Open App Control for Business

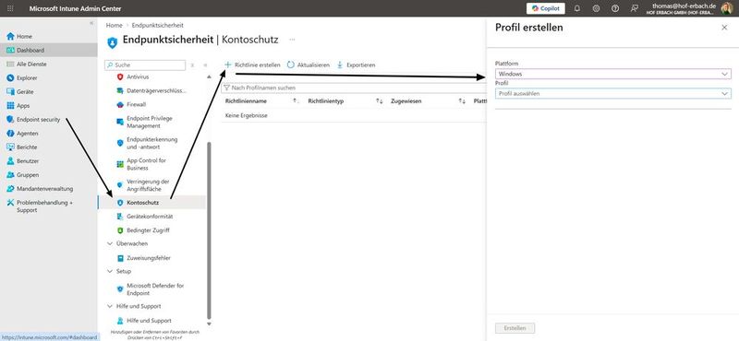[147, 164]
